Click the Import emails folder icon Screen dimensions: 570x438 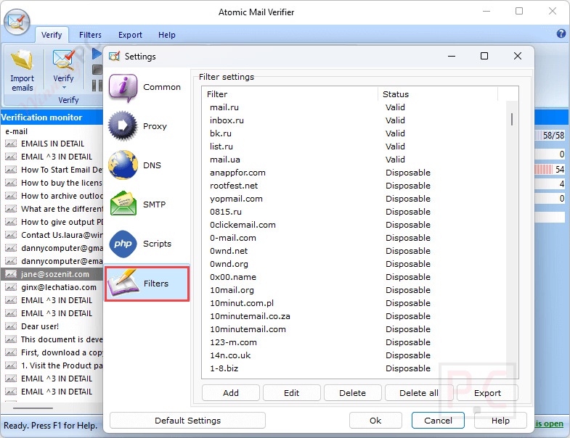click(x=23, y=60)
